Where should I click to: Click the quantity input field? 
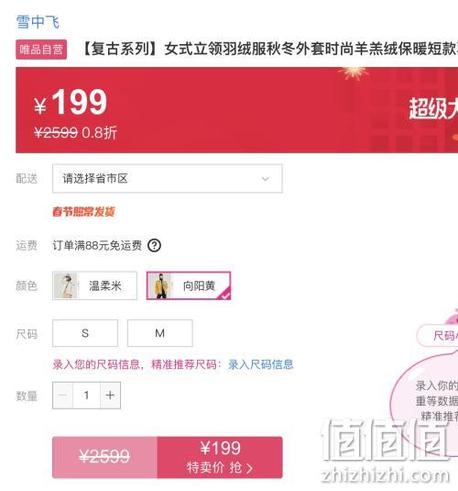click(x=87, y=396)
